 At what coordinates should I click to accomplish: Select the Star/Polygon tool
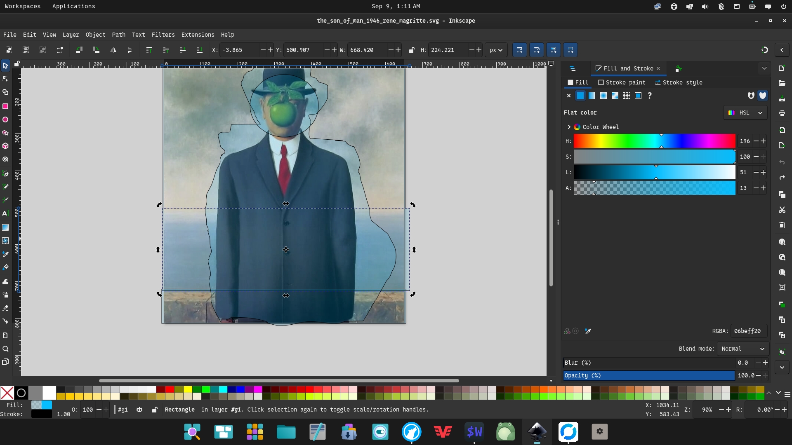[5, 133]
